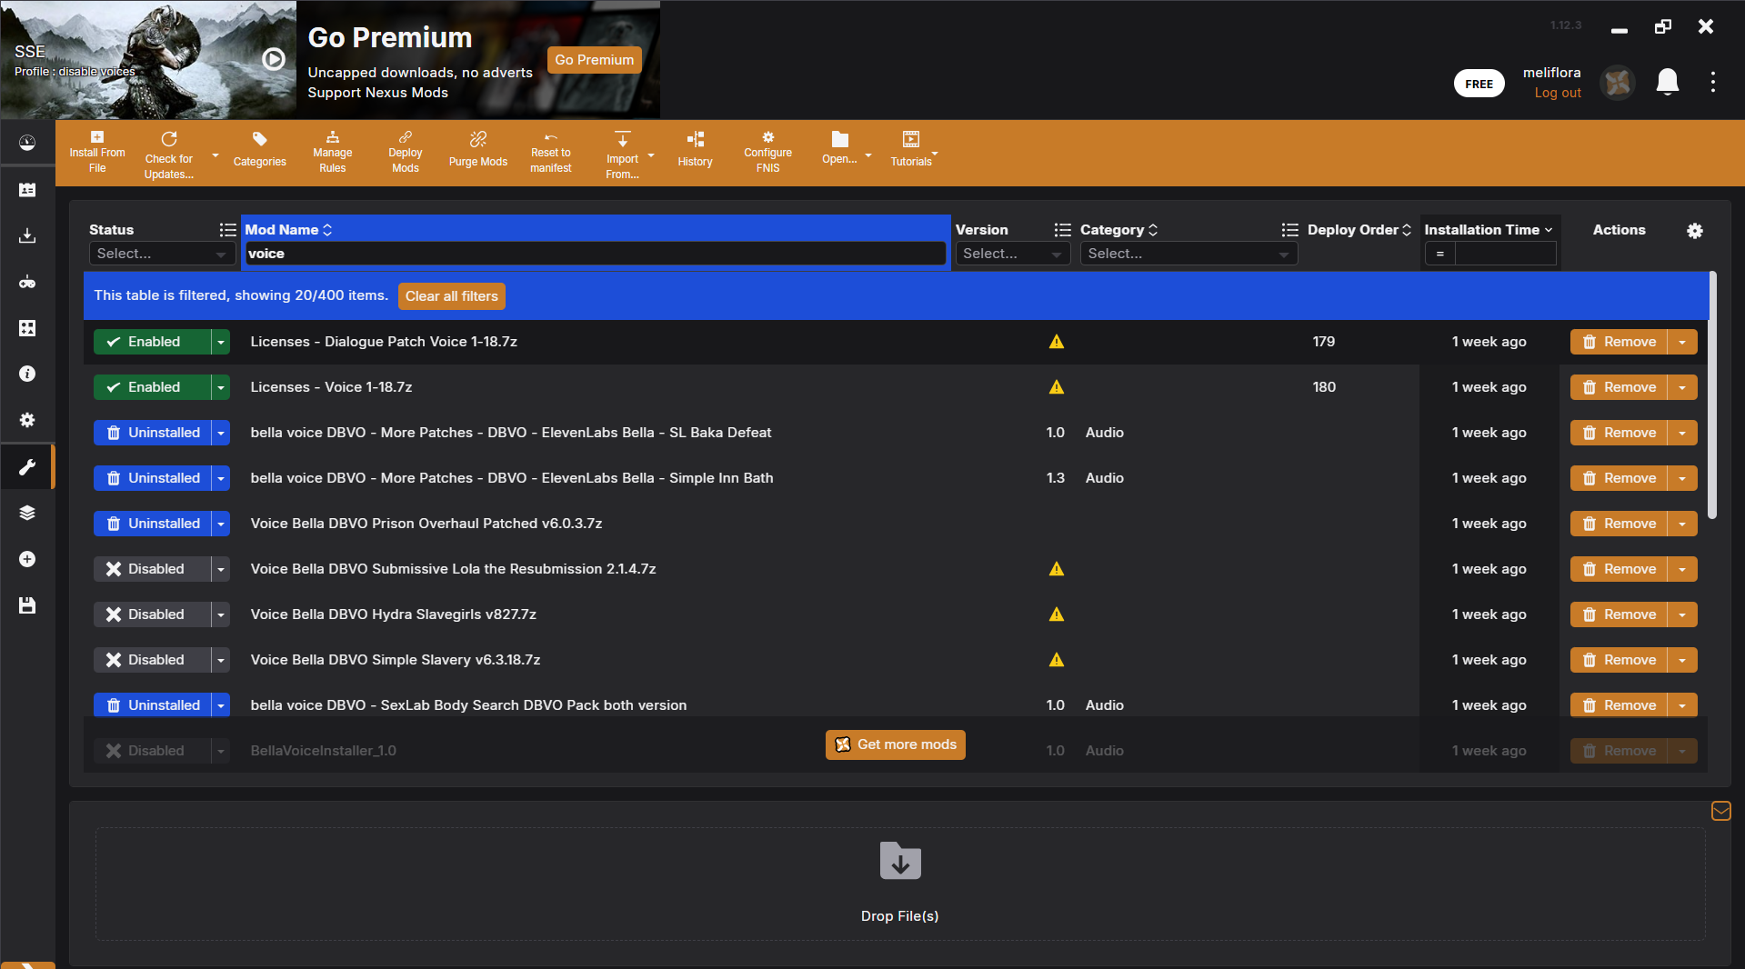
Task: Toggle Enabled status for Licenses - Voice 1-18.7z
Action: [x=152, y=387]
